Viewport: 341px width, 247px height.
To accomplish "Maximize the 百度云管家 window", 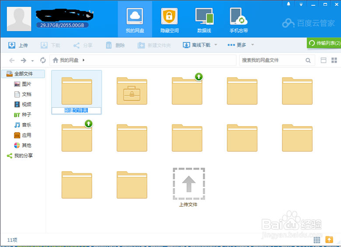I will pyautogui.click(x=325, y=4).
